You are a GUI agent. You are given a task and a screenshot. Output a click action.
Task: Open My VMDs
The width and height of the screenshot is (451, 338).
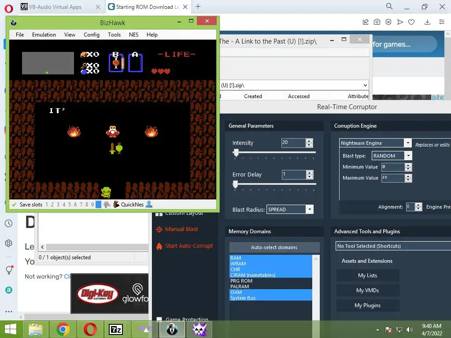point(368,290)
